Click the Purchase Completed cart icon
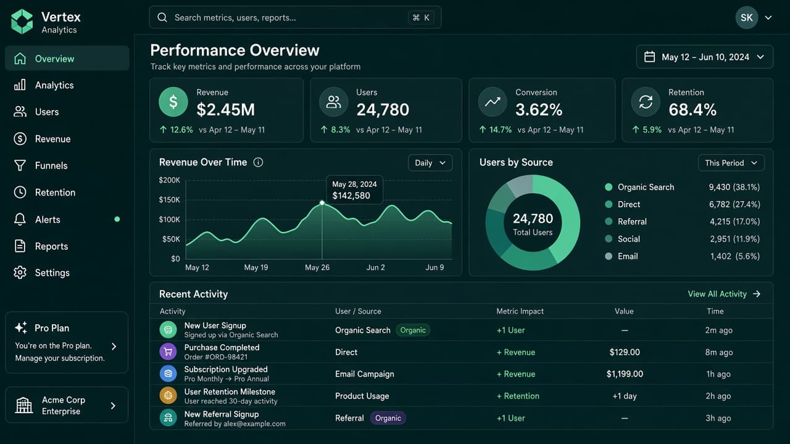 pos(168,352)
